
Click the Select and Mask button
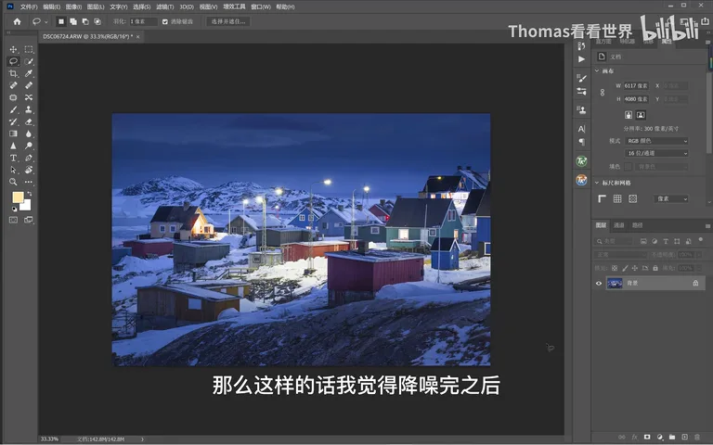coord(228,21)
